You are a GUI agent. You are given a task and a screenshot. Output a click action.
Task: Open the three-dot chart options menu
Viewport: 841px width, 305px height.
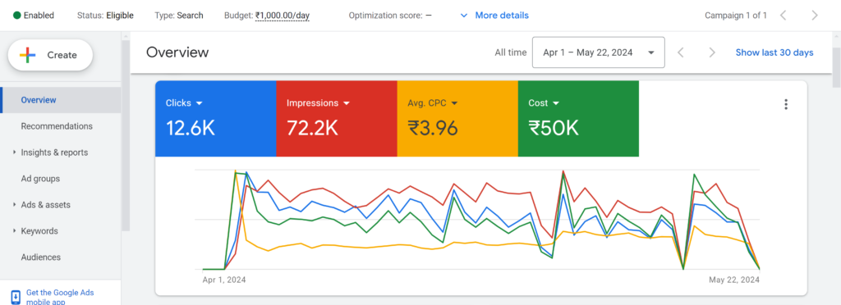pyautogui.click(x=786, y=104)
